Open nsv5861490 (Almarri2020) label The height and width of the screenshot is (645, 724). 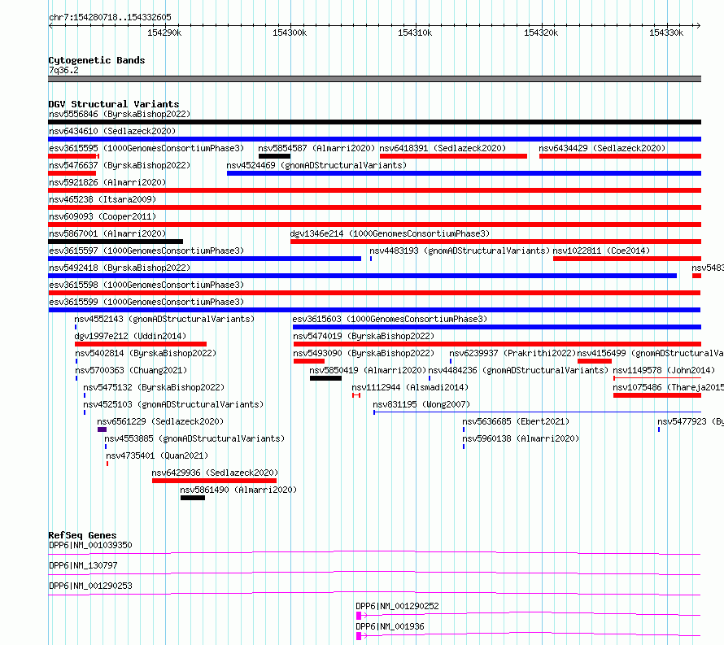(x=238, y=490)
